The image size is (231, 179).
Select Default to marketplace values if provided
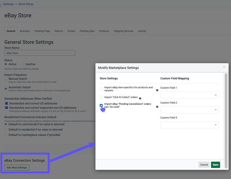(x=6, y=135)
